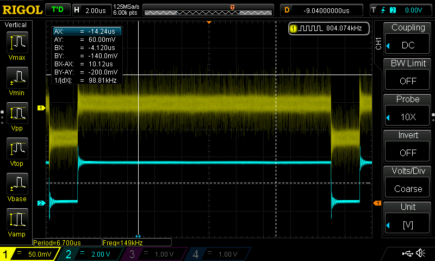The width and height of the screenshot is (435, 261).
Task: Click the orange trigger level marker T
Action: click(377, 203)
